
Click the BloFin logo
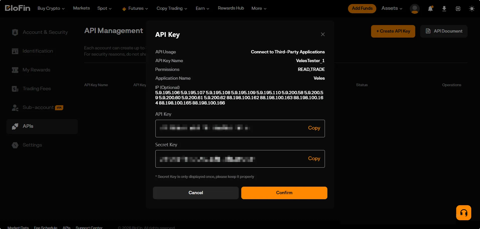point(18,8)
